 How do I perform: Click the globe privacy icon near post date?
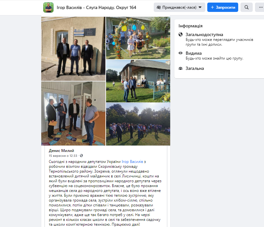click(x=81, y=156)
